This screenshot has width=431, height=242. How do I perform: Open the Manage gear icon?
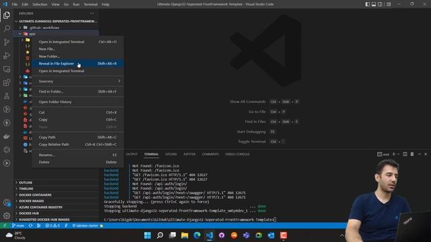(x=7, y=216)
